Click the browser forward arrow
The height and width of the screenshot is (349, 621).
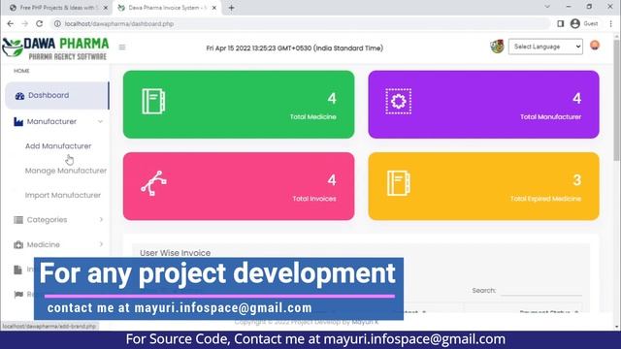[24, 23]
